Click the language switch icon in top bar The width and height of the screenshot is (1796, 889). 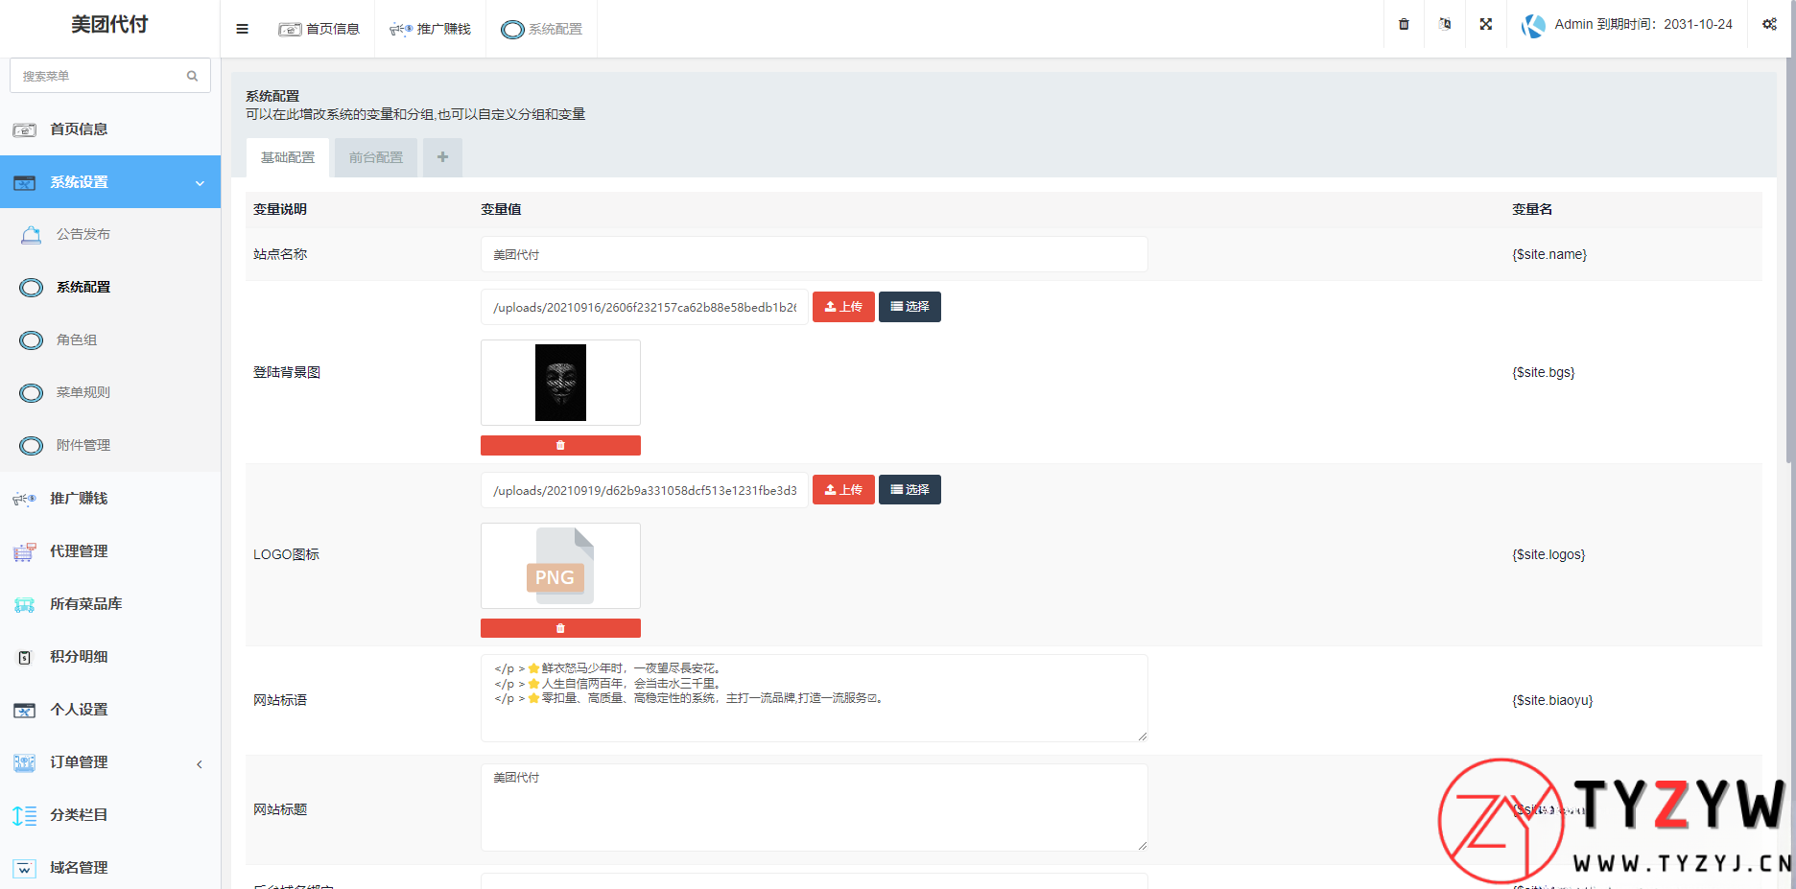pos(1444,24)
